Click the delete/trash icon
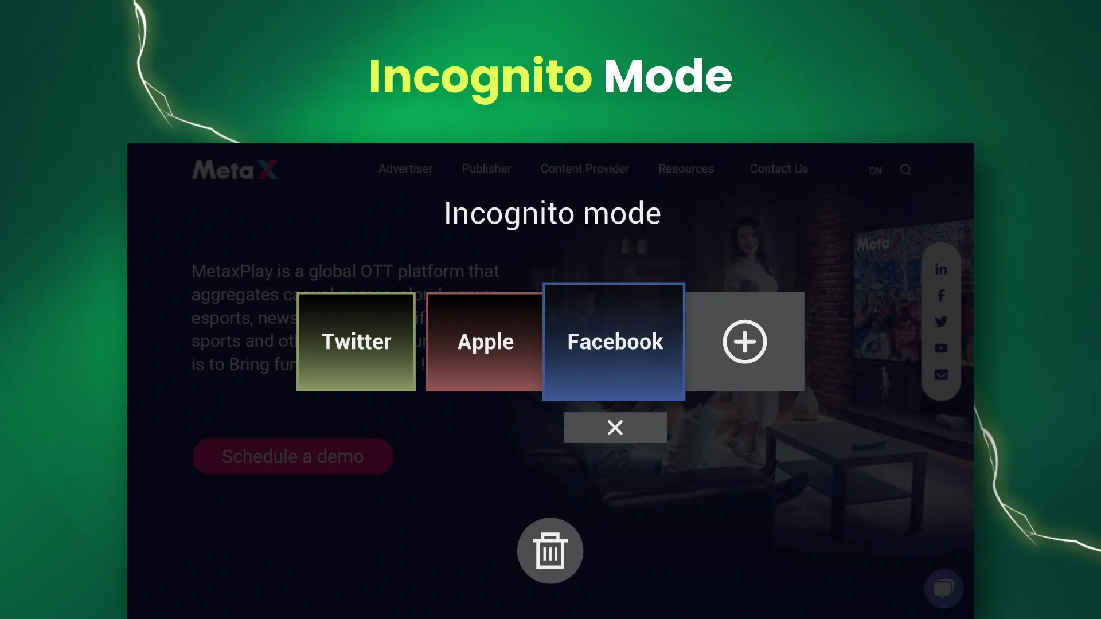The height and width of the screenshot is (619, 1101). pyautogui.click(x=550, y=551)
